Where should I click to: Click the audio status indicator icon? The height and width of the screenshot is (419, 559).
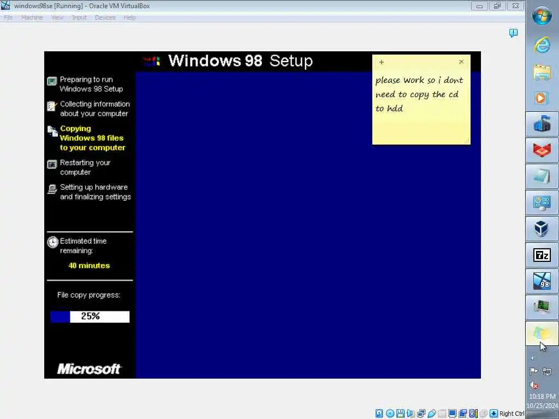coord(411,414)
